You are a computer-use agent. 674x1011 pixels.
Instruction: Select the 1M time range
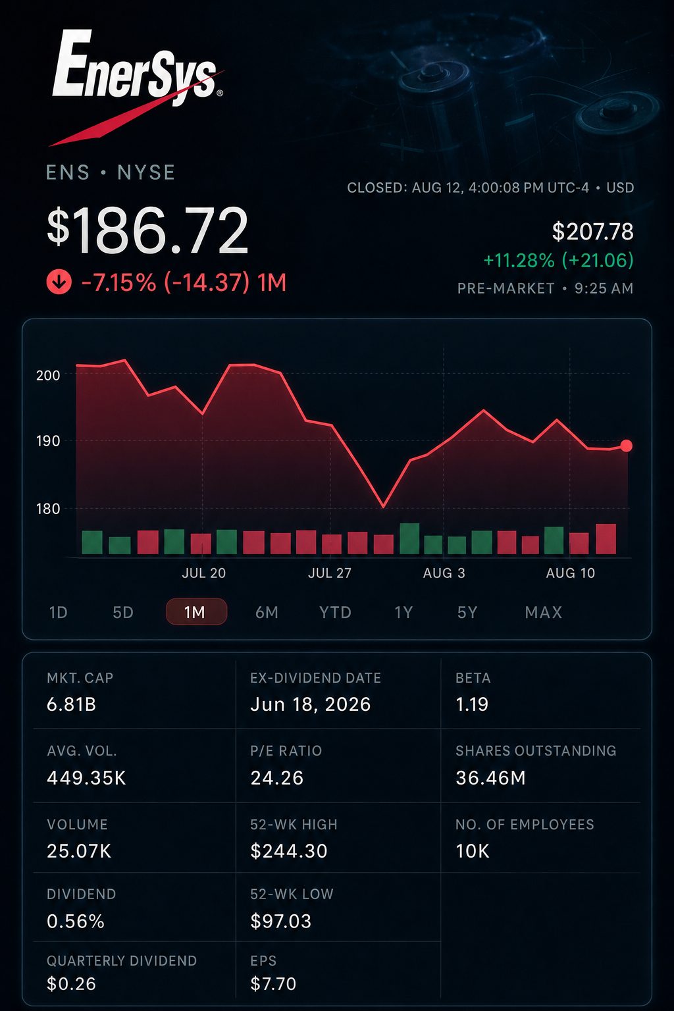[196, 611]
